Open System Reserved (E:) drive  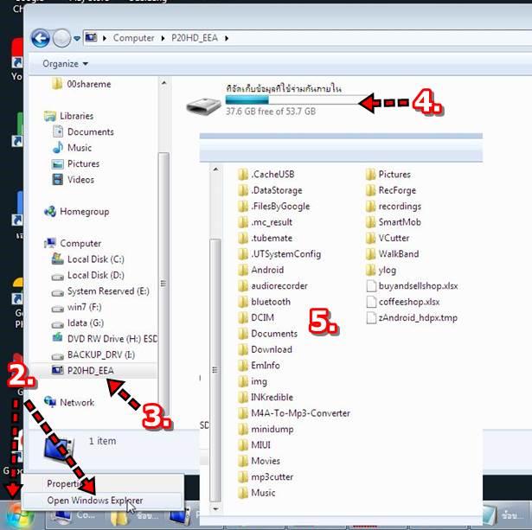(x=100, y=291)
